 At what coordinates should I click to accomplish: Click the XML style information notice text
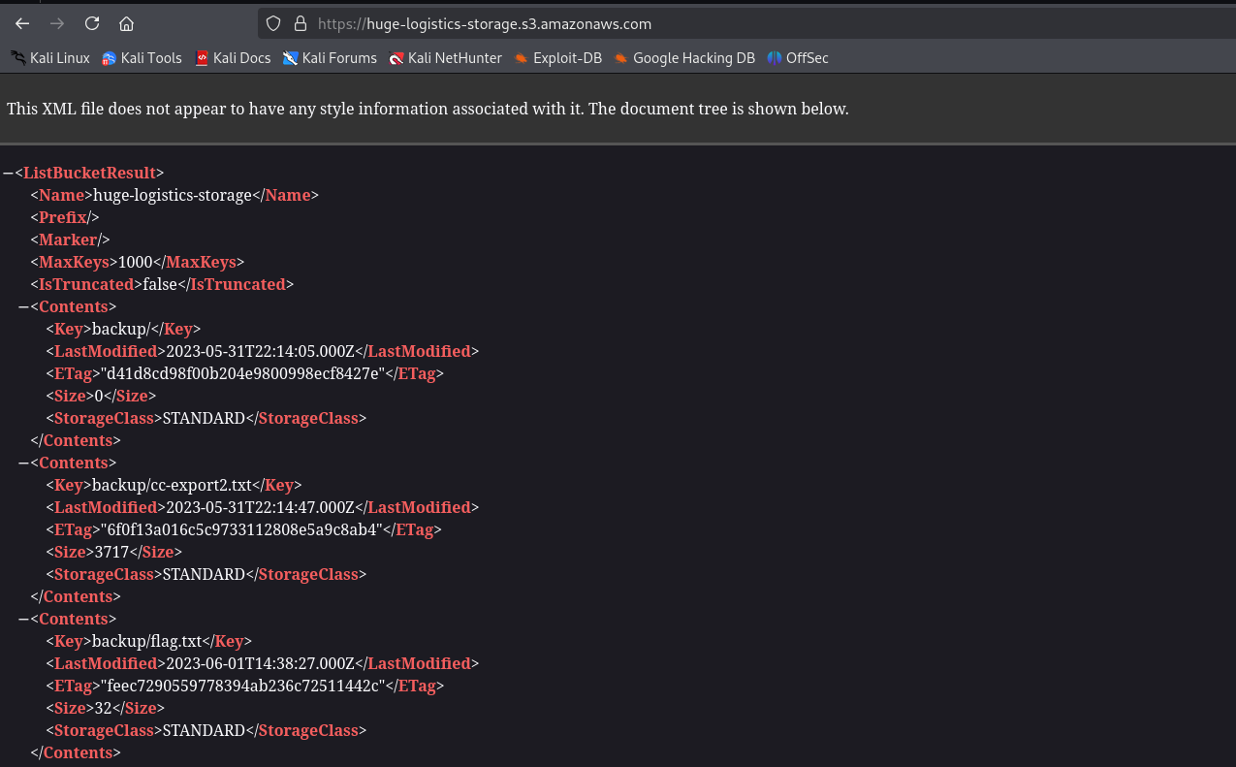(x=428, y=109)
